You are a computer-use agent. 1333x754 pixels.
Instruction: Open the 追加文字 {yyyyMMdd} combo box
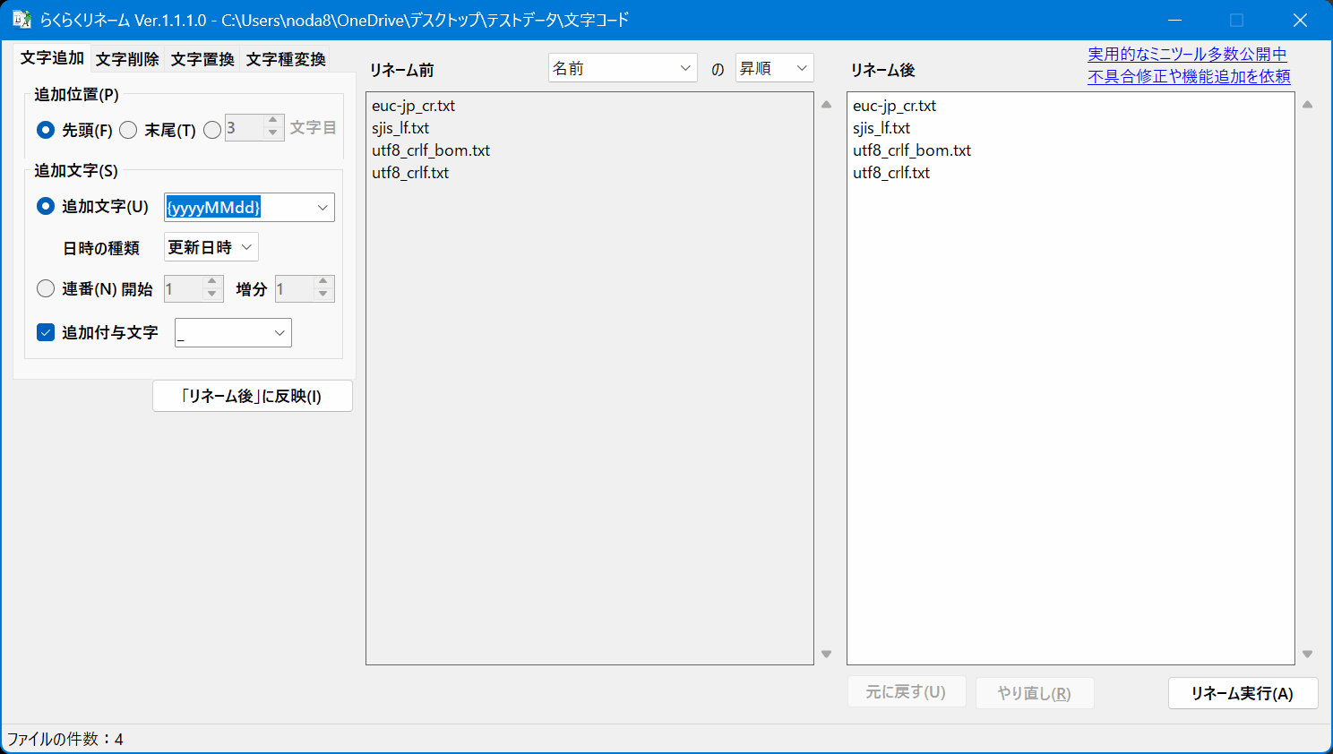coord(322,208)
